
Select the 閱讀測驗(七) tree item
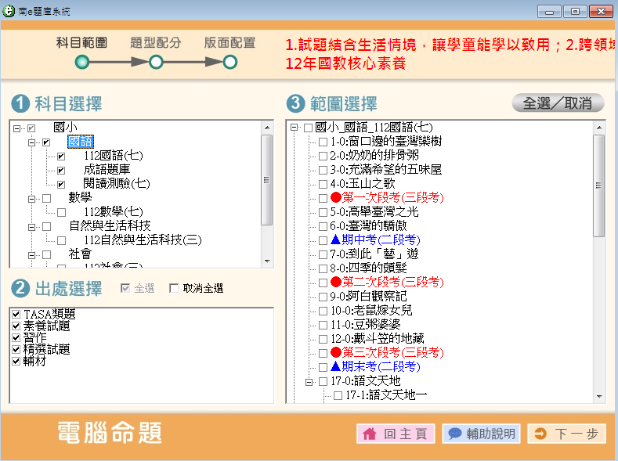tap(116, 184)
